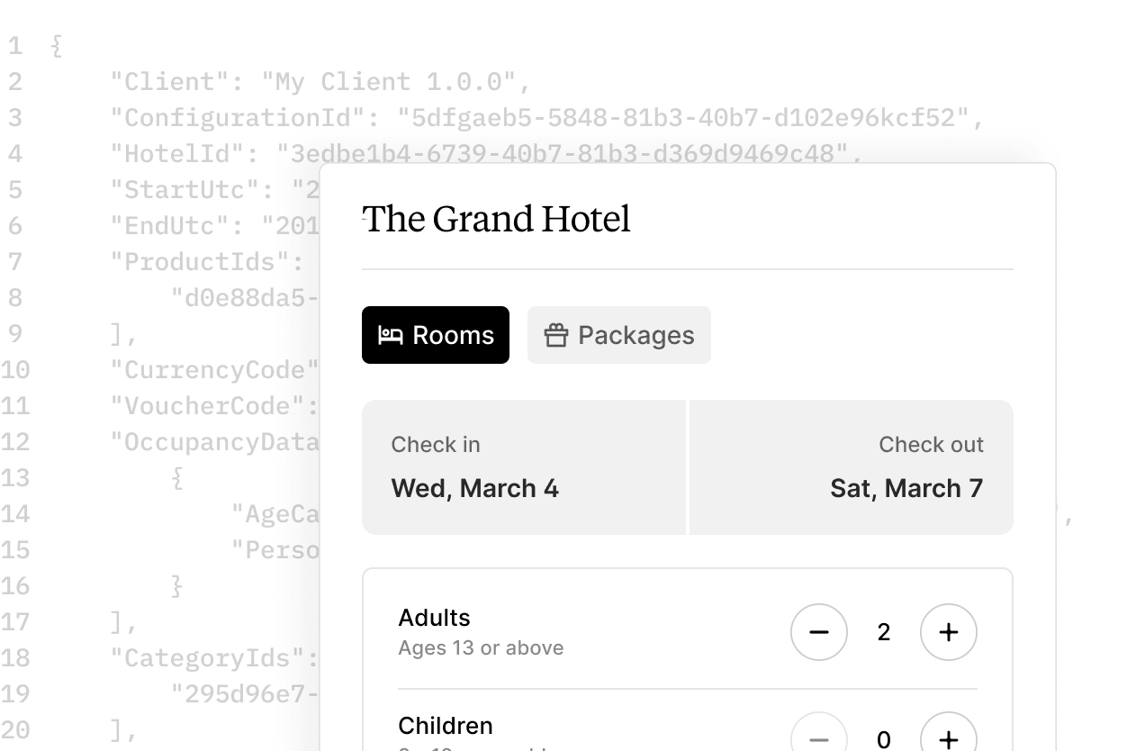Click the "Client" line in the JSON
Screen dimensions: 1127x751
click(320, 82)
